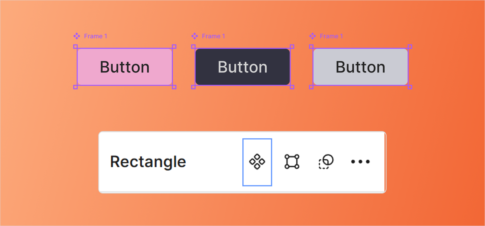The height and width of the screenshot is (226, 485).
Task: Click the component icon above the dark button
Action: coord(195,36)
